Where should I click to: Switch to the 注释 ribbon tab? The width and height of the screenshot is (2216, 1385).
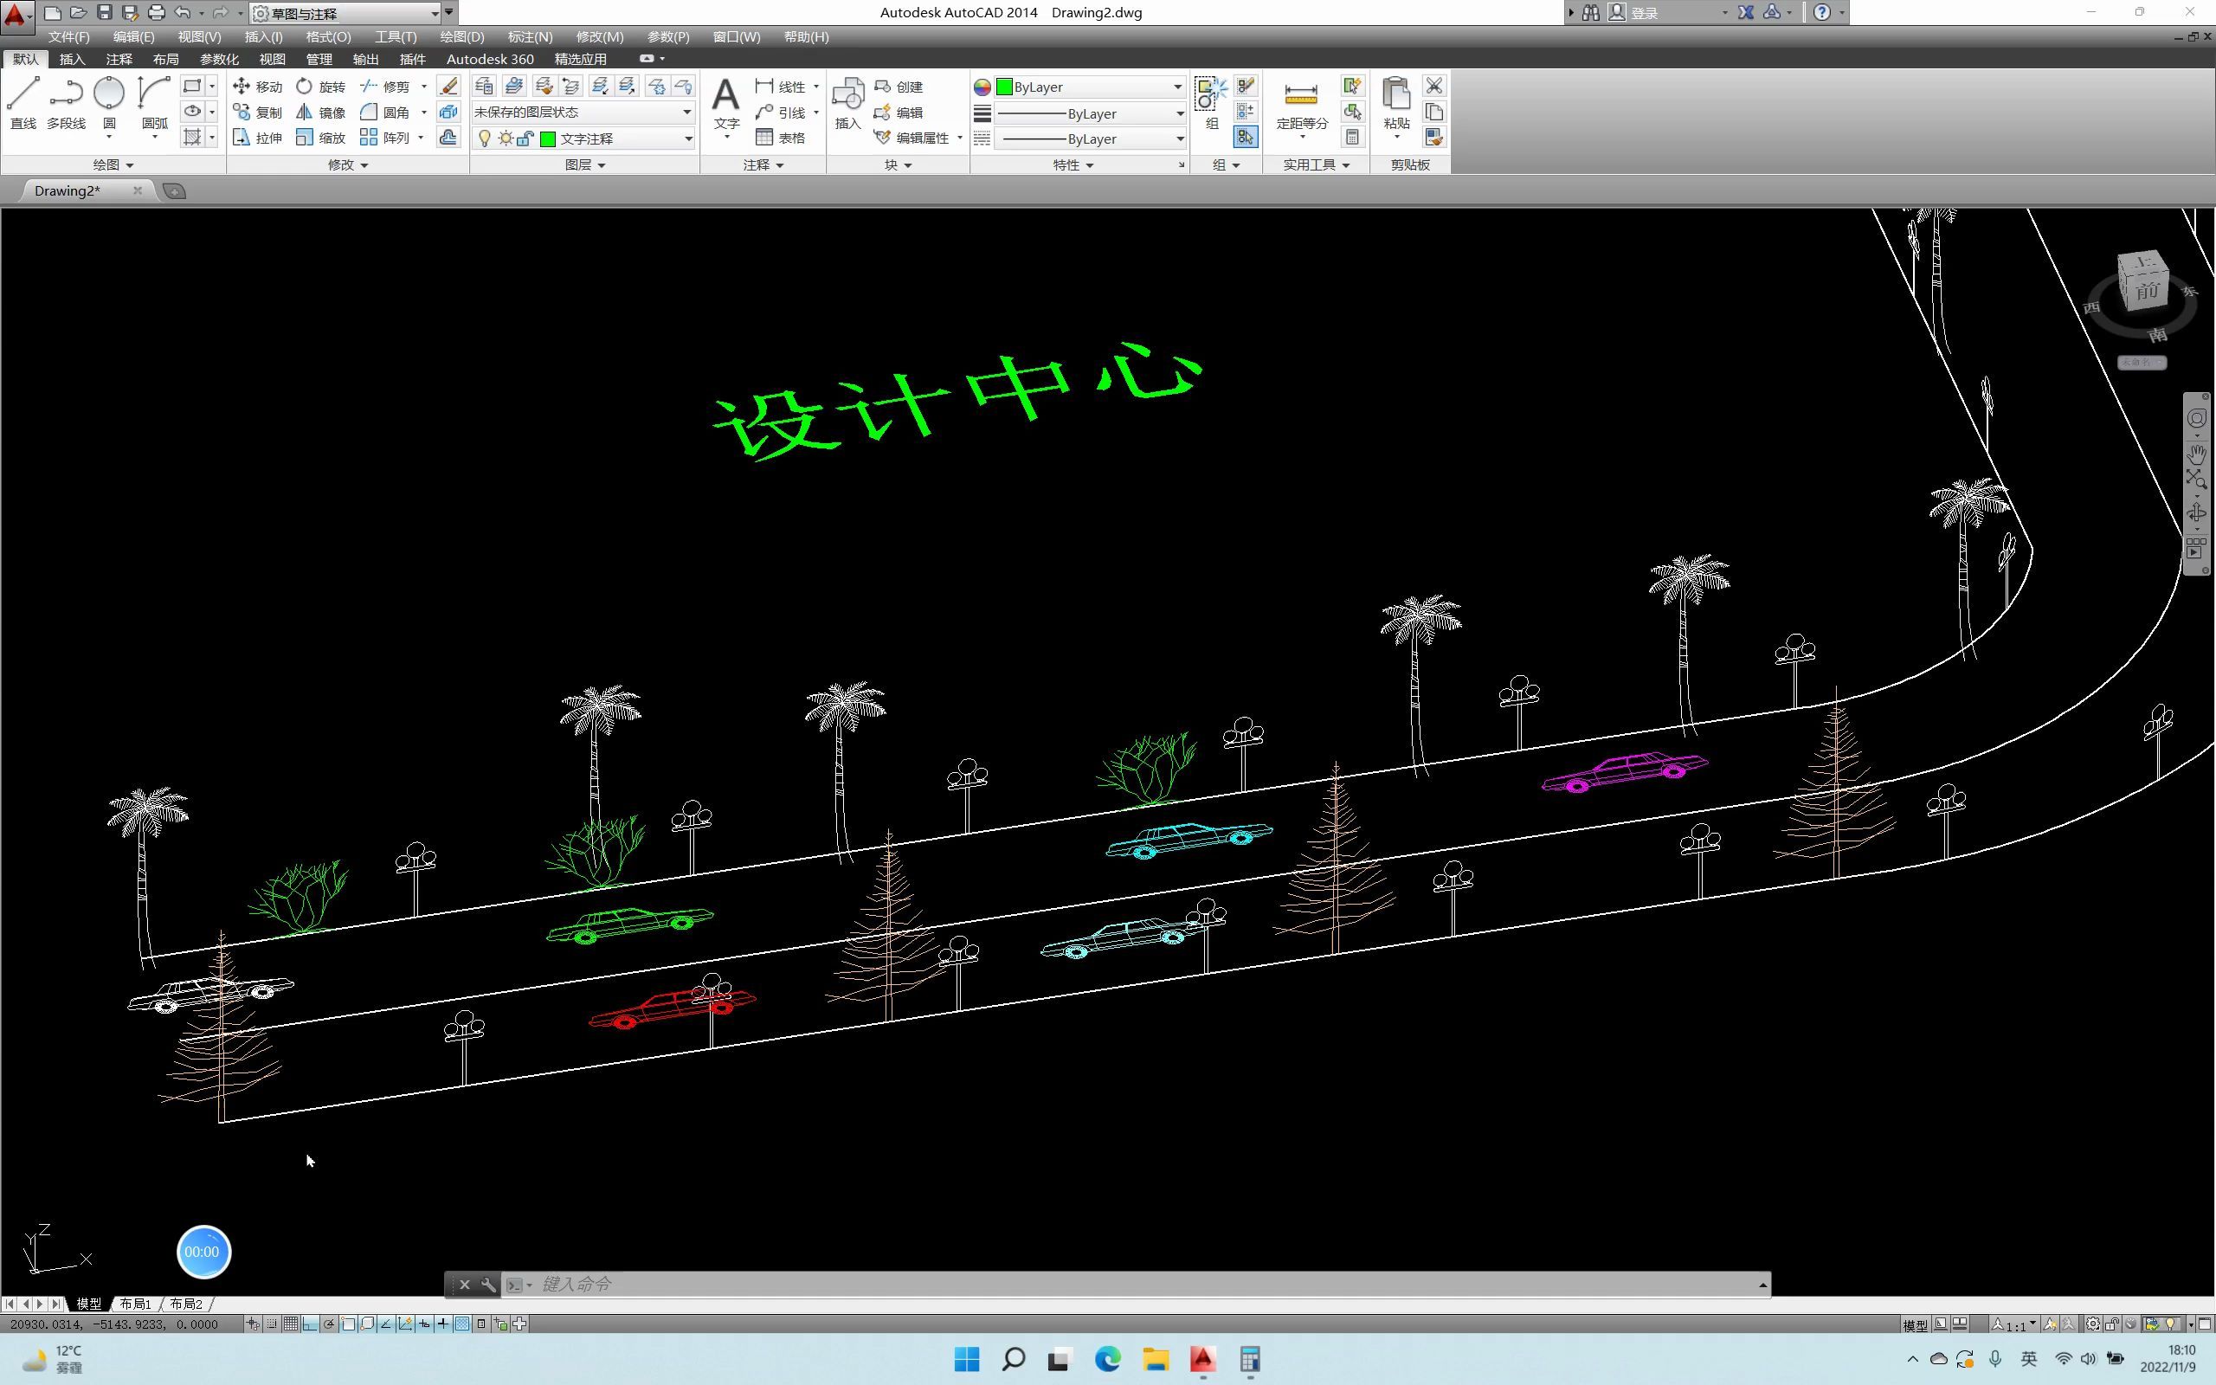(118, 59)
